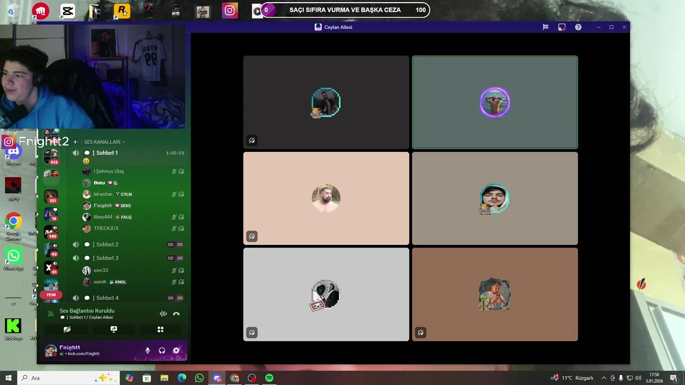The height and width of the screenshot is (385, 685).
Task: Open Instagram desktop shortcut at top
Action: pyautogui.click(x=230, y=11)
